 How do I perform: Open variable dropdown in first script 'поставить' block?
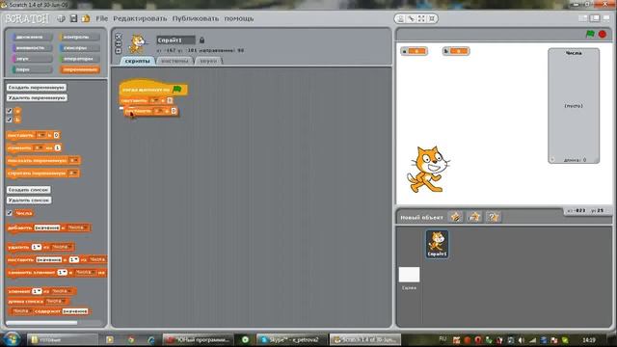pyautogui.click(x=154, y=100)
